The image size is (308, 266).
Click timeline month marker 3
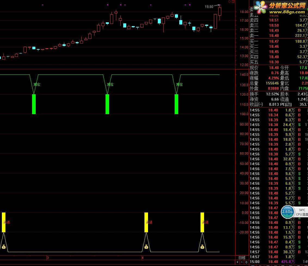[x=48, y=258]
